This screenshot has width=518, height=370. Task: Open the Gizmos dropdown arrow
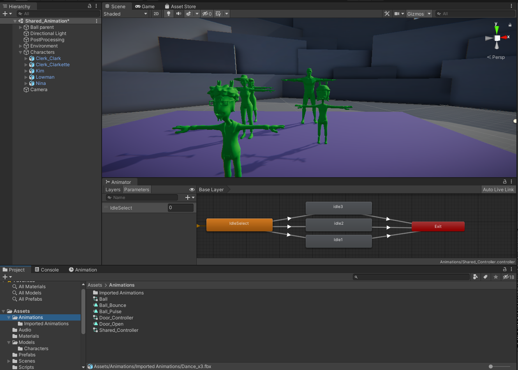pyautogui.click(x=429, y=14)
